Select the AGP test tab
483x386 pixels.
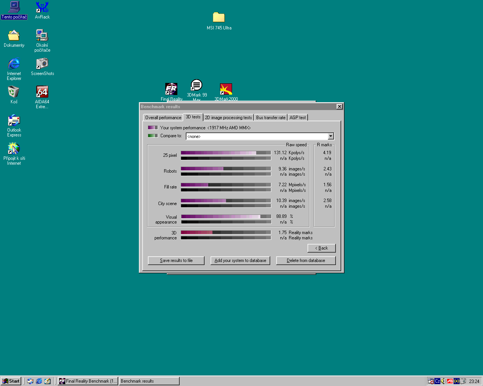click(x=297, y=118)
